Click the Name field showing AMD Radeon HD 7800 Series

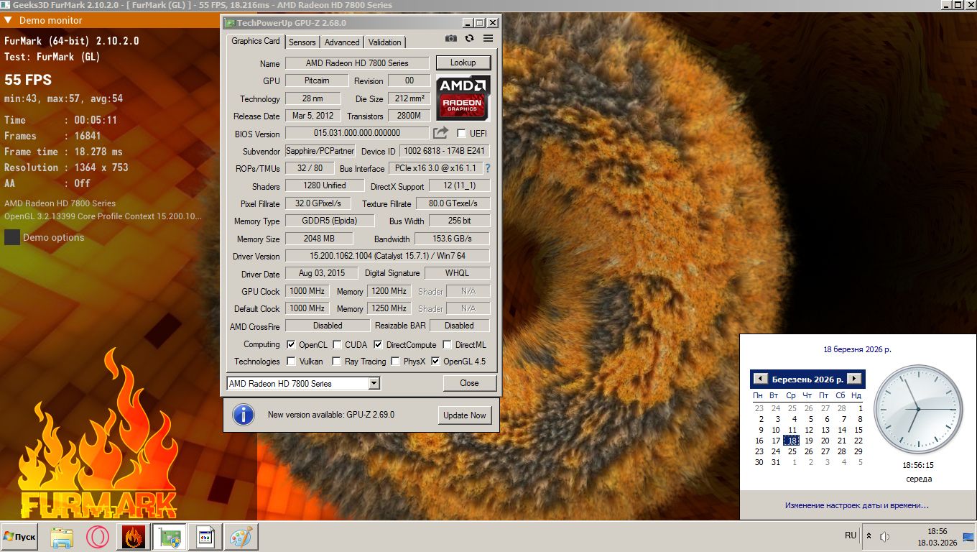(x=357, y=63)
